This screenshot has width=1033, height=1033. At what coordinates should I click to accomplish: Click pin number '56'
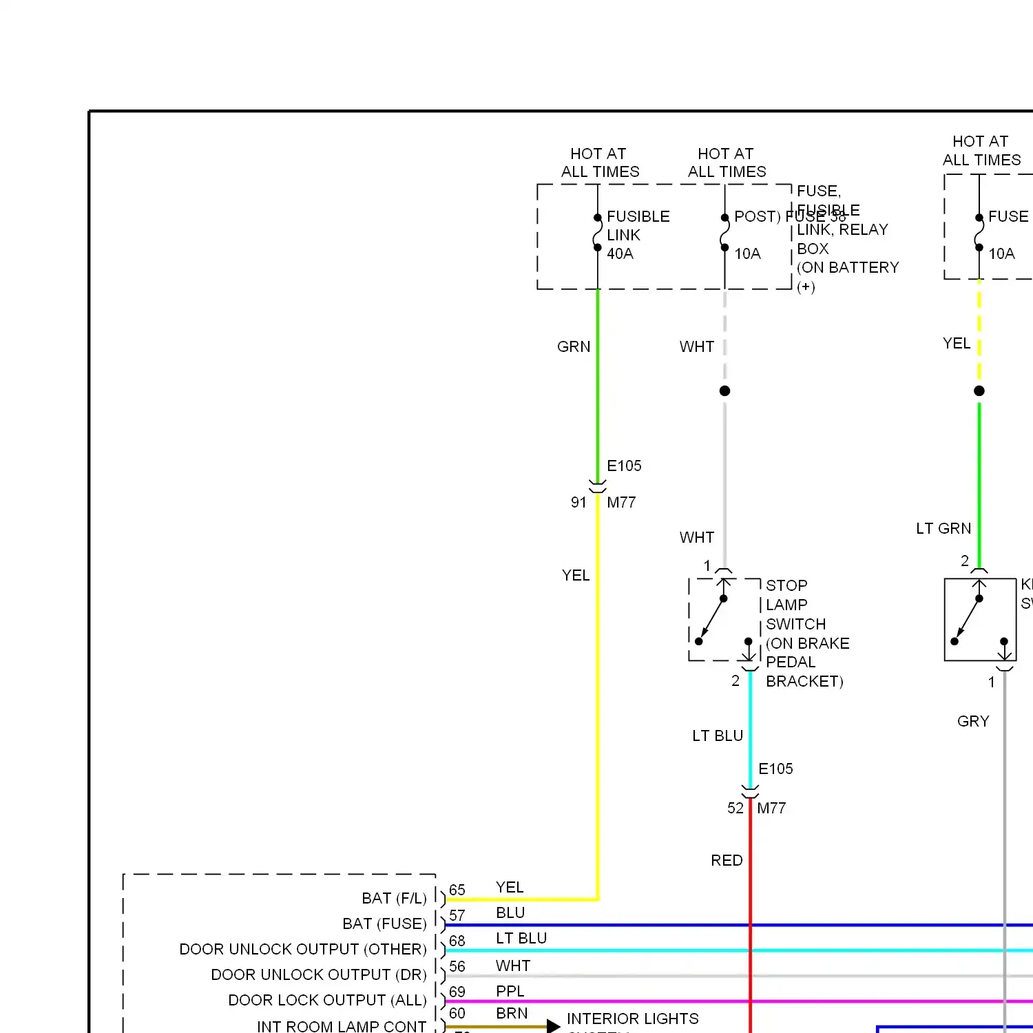457,966
